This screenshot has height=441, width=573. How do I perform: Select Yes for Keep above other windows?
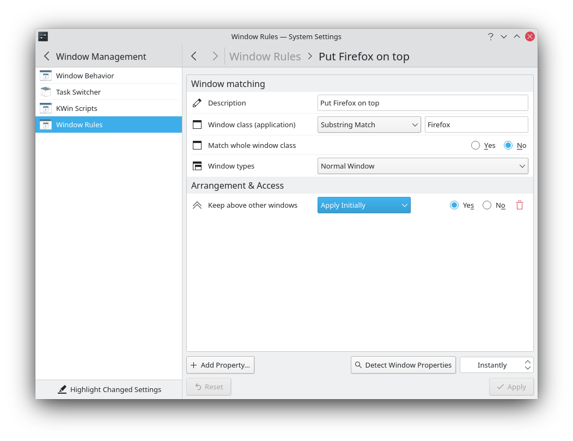[x=454, y=205]
